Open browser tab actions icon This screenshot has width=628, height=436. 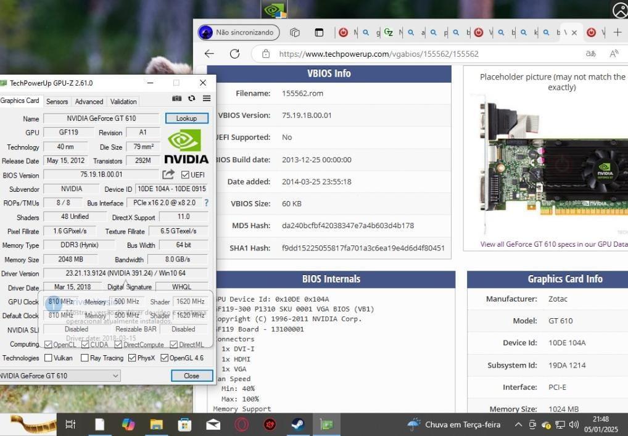click(x=319, y=33)
